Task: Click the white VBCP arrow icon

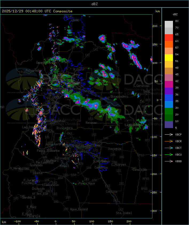Action: pos(169,134)
